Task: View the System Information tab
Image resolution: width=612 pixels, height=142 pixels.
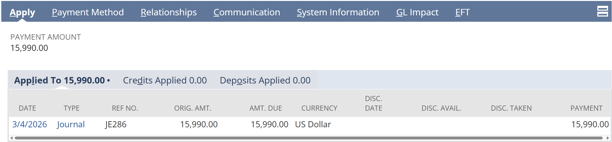Action: point(338,12)
